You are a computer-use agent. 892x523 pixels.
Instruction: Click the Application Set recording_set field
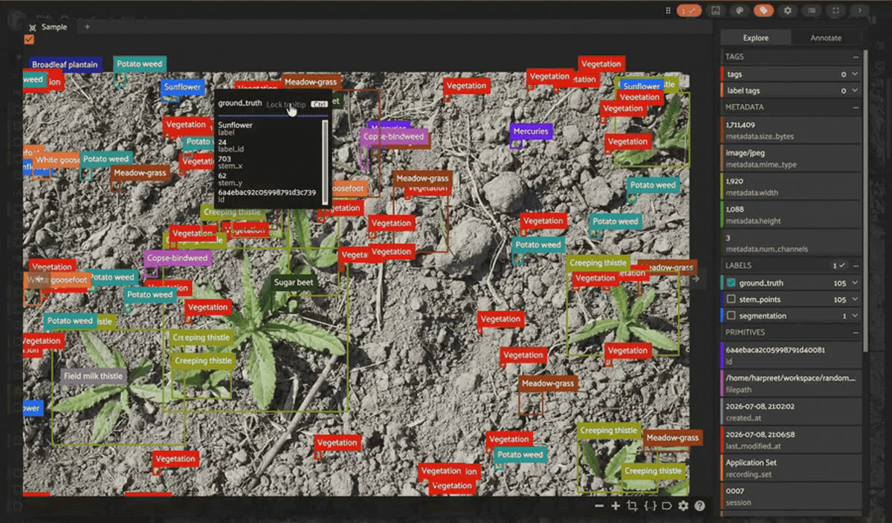792,467
